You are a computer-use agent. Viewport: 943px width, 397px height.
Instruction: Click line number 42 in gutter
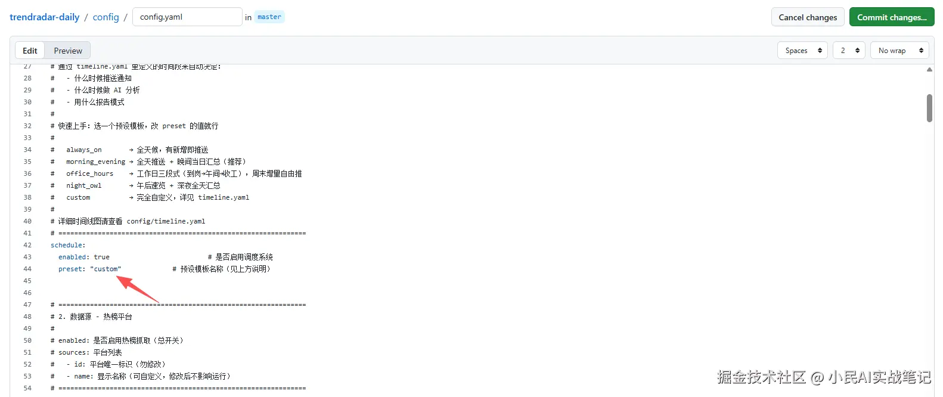(x=27, y=245)
